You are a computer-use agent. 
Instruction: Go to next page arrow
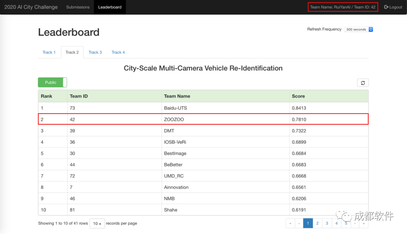(355, 223)
